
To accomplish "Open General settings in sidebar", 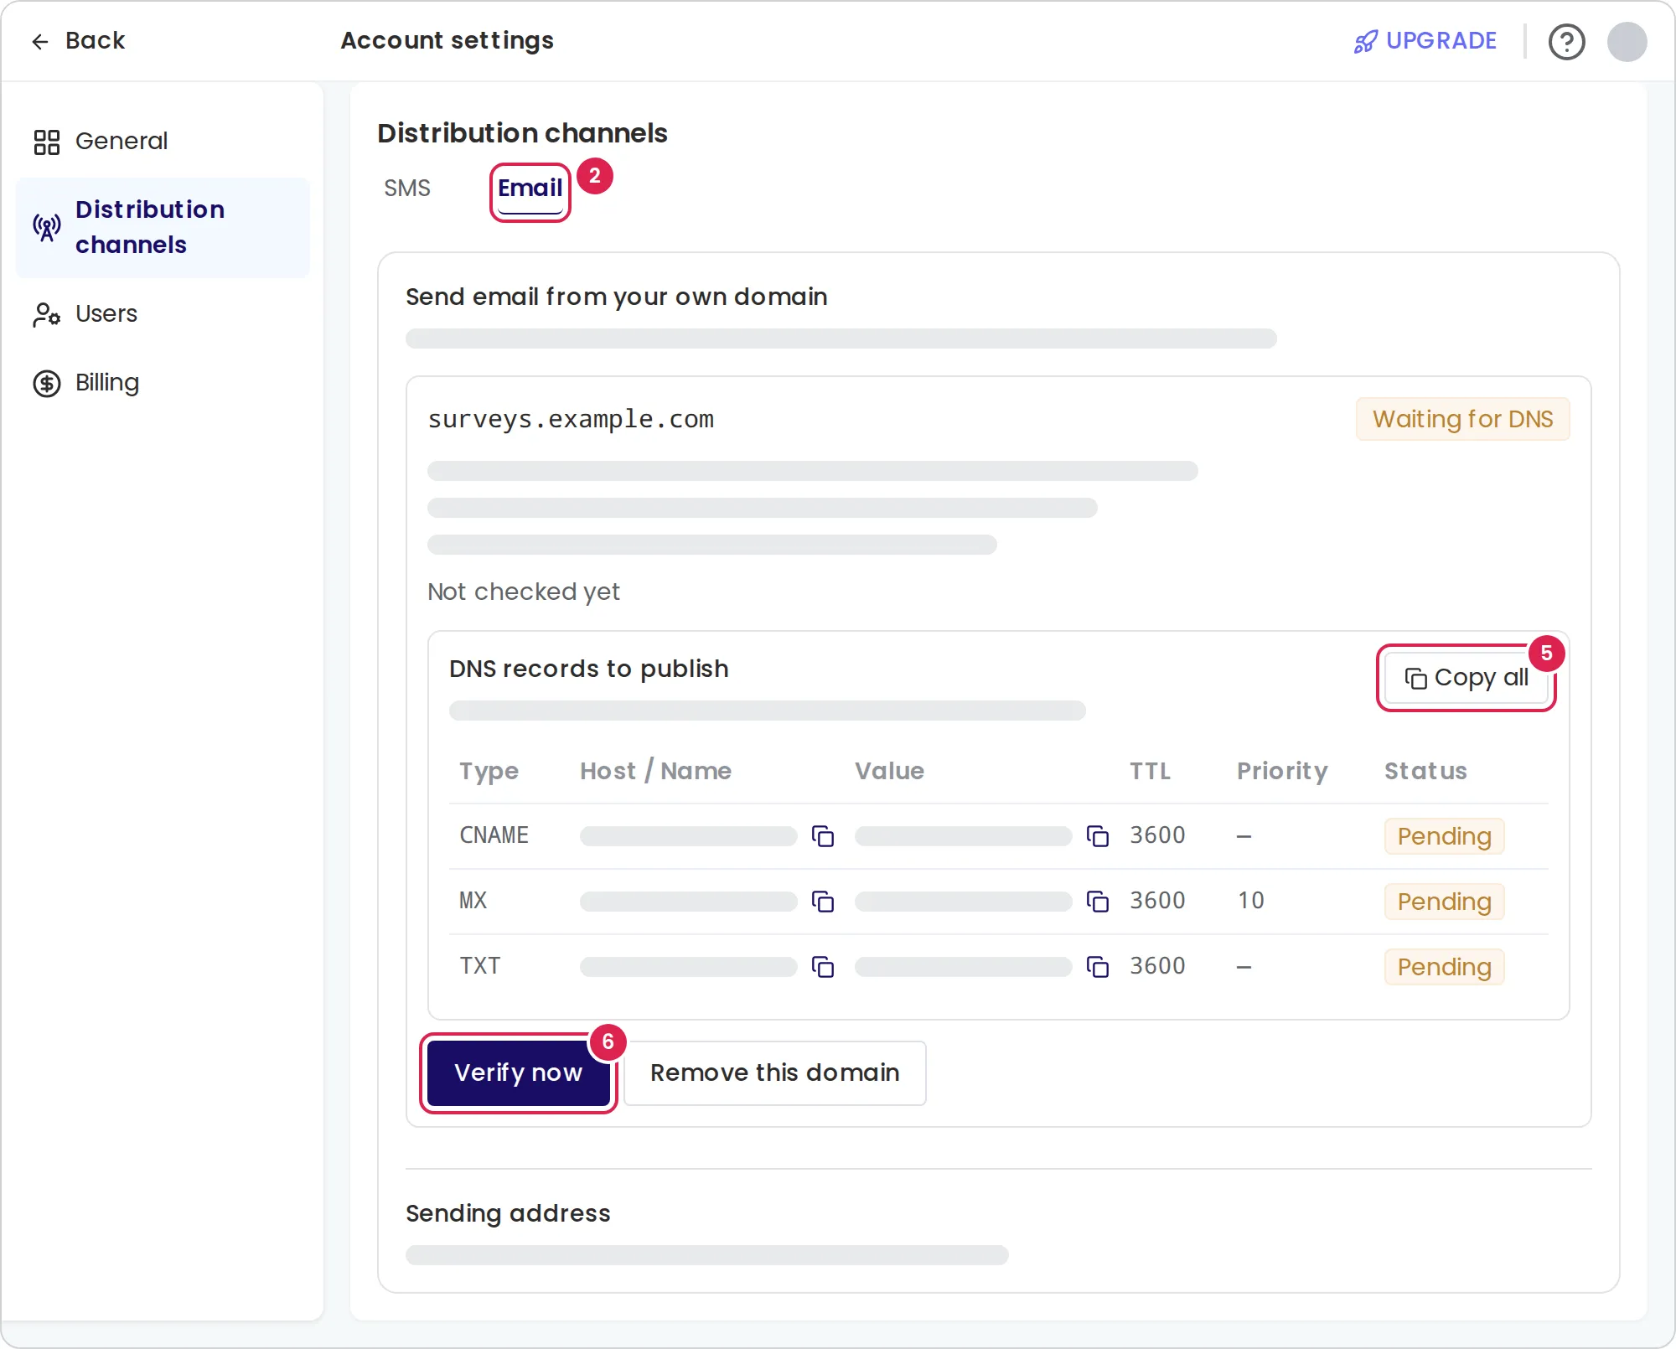I will click(x=163, y=141).
